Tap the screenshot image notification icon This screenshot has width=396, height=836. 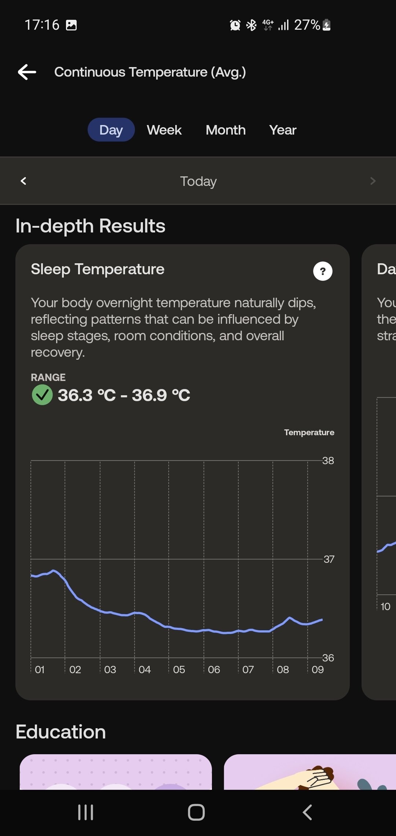71,25
